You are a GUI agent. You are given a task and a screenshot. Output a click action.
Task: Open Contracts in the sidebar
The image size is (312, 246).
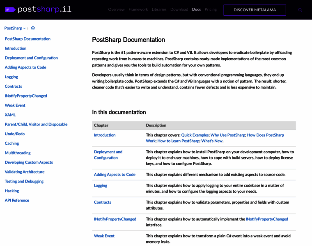click(13, 86)
